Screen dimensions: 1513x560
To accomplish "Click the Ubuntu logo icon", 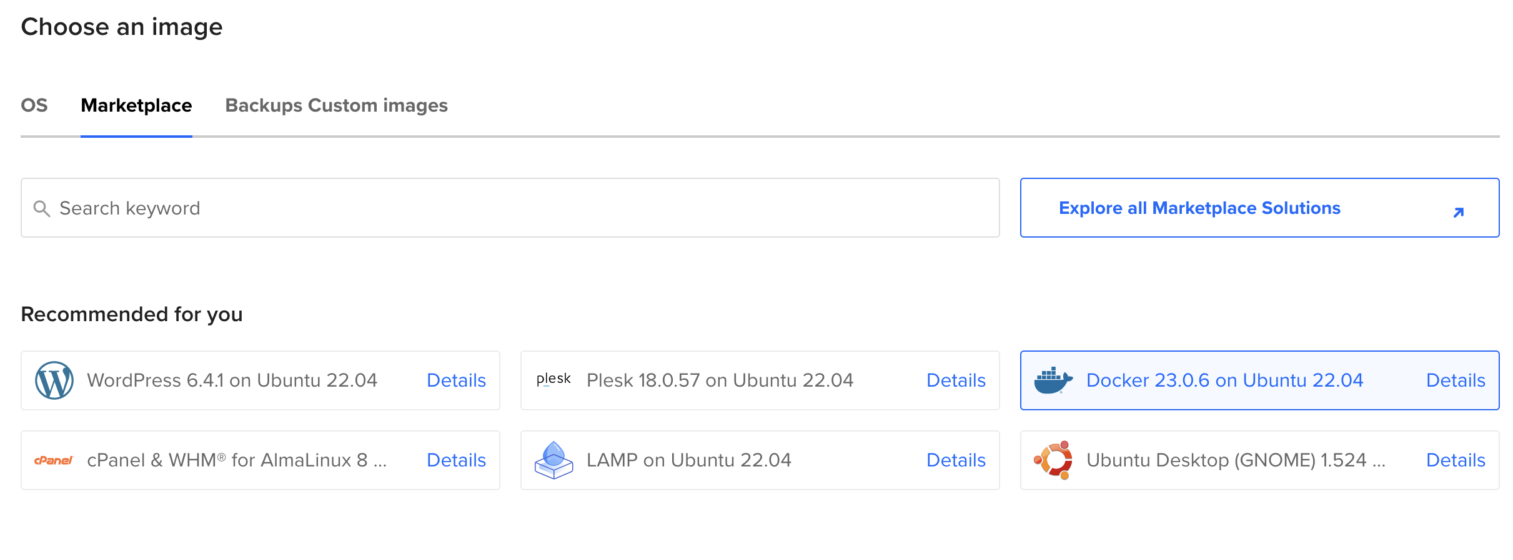I will [x=1054, y=460].
